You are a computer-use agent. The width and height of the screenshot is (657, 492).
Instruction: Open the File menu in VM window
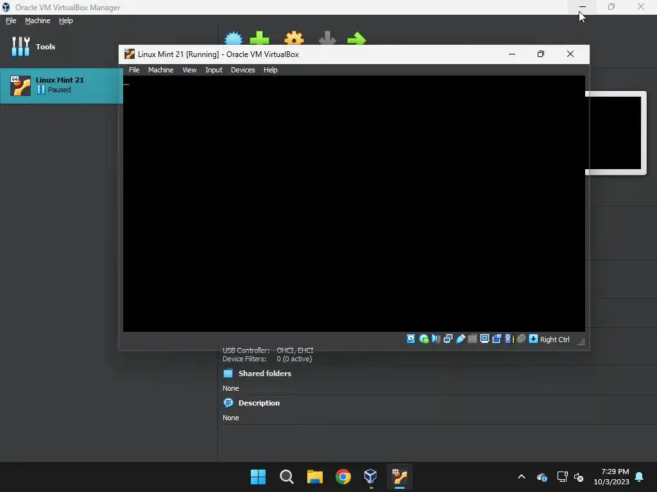point(134,70)
